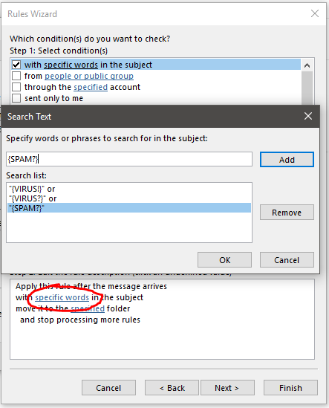Tick the 'sent only to me' checkbox
329x408 pixels.
[16, 98]
